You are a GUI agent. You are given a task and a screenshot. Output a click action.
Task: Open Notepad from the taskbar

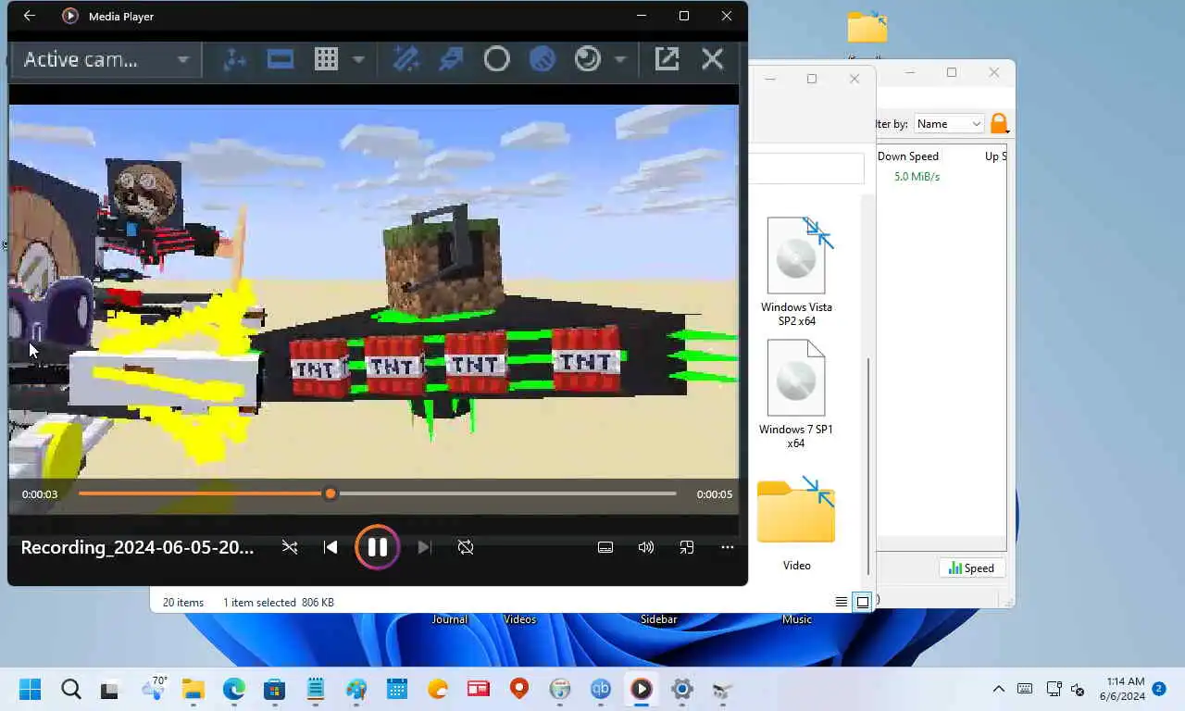316,689
